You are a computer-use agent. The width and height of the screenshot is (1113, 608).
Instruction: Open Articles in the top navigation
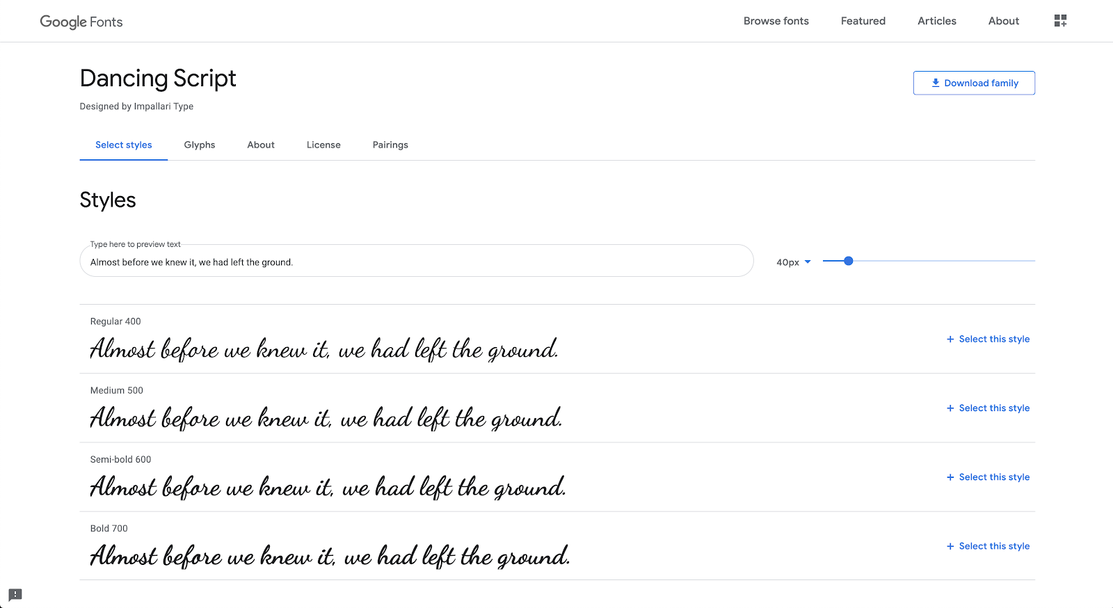coord(936,21)
